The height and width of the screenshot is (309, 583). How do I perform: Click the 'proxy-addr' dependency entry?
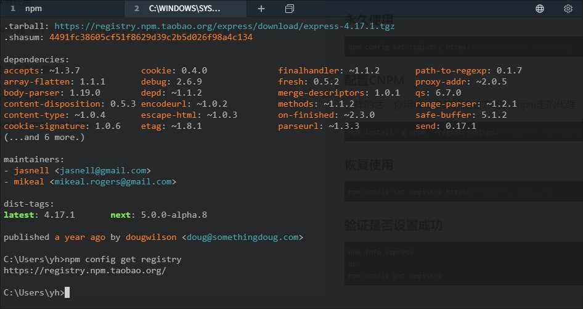[461, 81]
